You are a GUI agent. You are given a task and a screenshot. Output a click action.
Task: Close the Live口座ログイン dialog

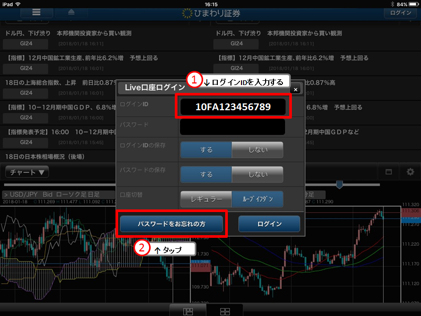pos(296,89)
